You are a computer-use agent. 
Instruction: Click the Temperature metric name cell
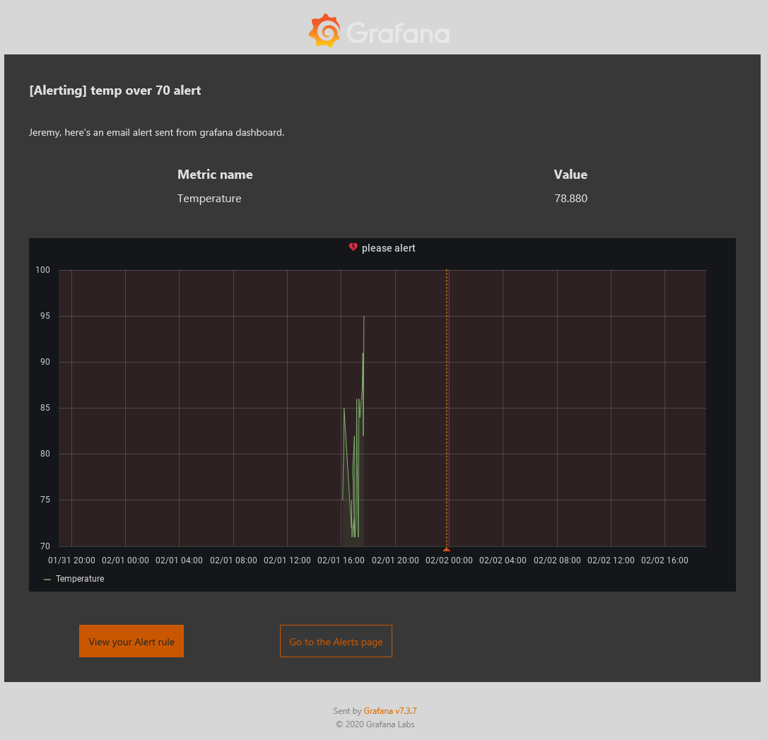point(209,199)
